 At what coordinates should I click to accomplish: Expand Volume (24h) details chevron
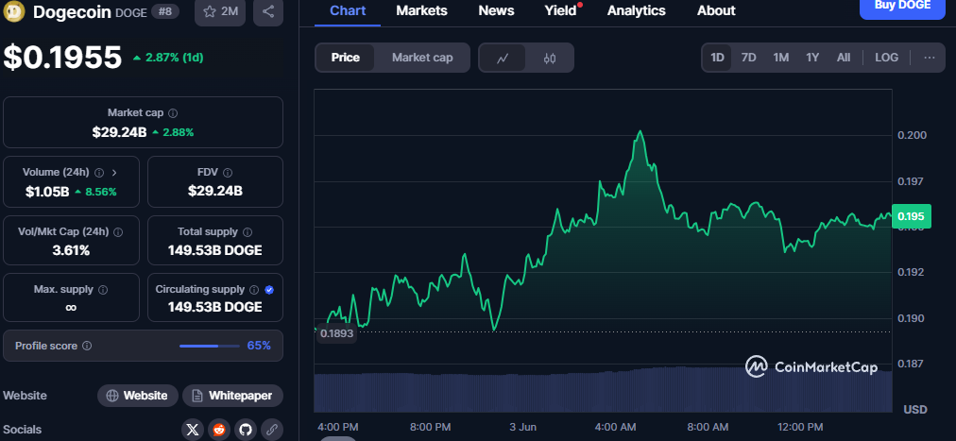point(114,173)
